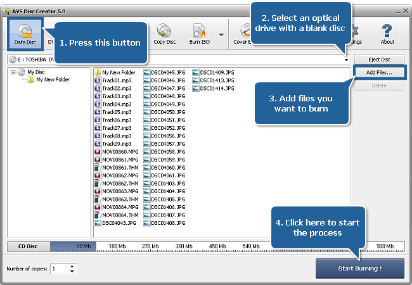Open the About help icon

387,34
